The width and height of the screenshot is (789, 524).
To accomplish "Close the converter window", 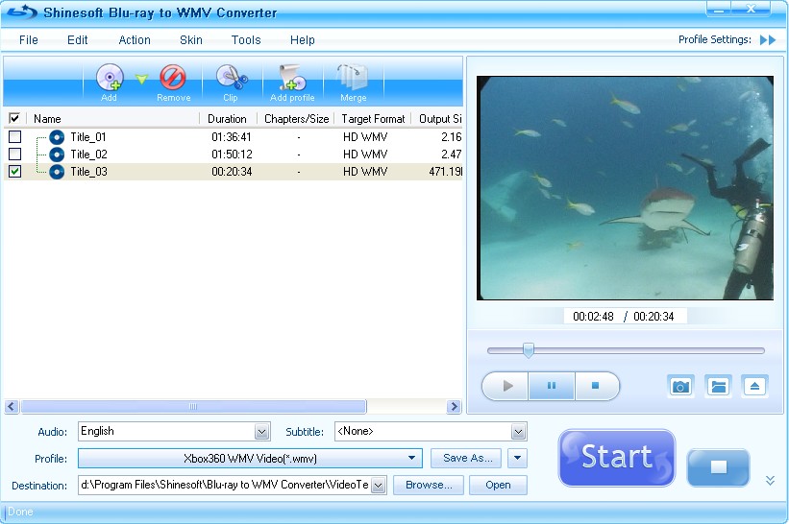I will pos(751,10).
